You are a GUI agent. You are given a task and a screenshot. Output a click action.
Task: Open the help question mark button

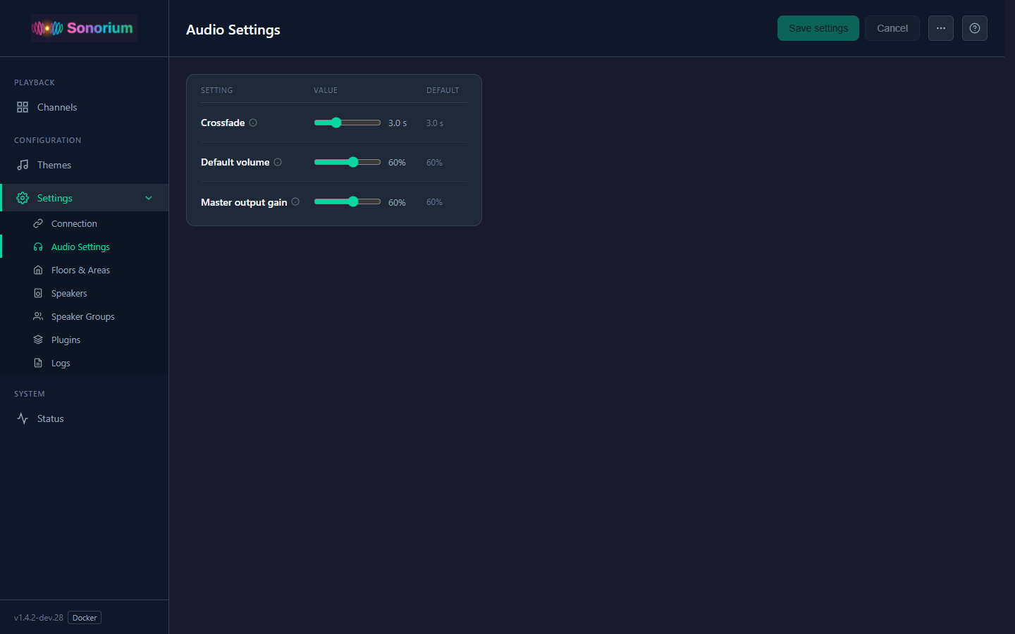pyautogui.click(x=975, y=28)
